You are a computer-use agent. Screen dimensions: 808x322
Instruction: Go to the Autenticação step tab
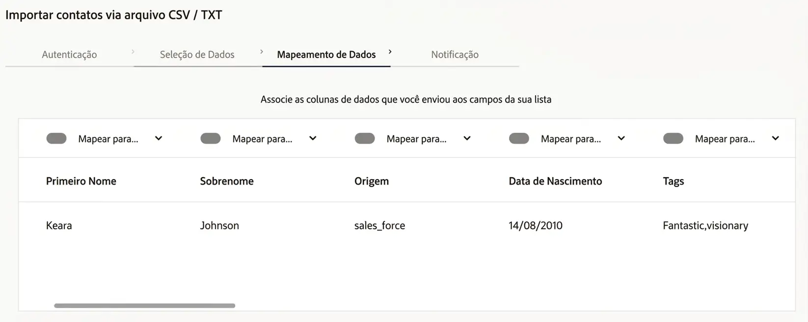pos(69,54)
